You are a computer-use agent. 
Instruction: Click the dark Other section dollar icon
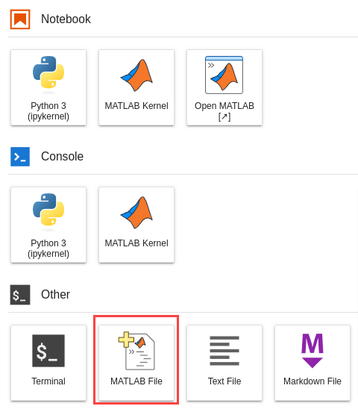tap(20, 295)
